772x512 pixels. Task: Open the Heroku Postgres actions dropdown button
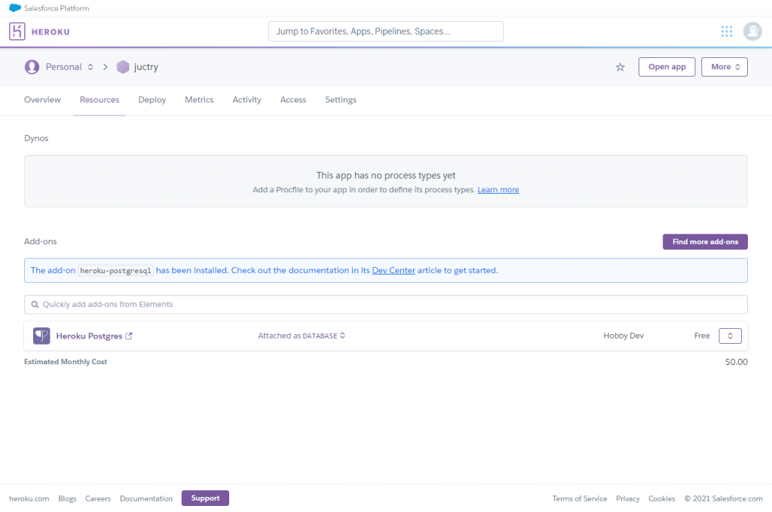point(730,336)
